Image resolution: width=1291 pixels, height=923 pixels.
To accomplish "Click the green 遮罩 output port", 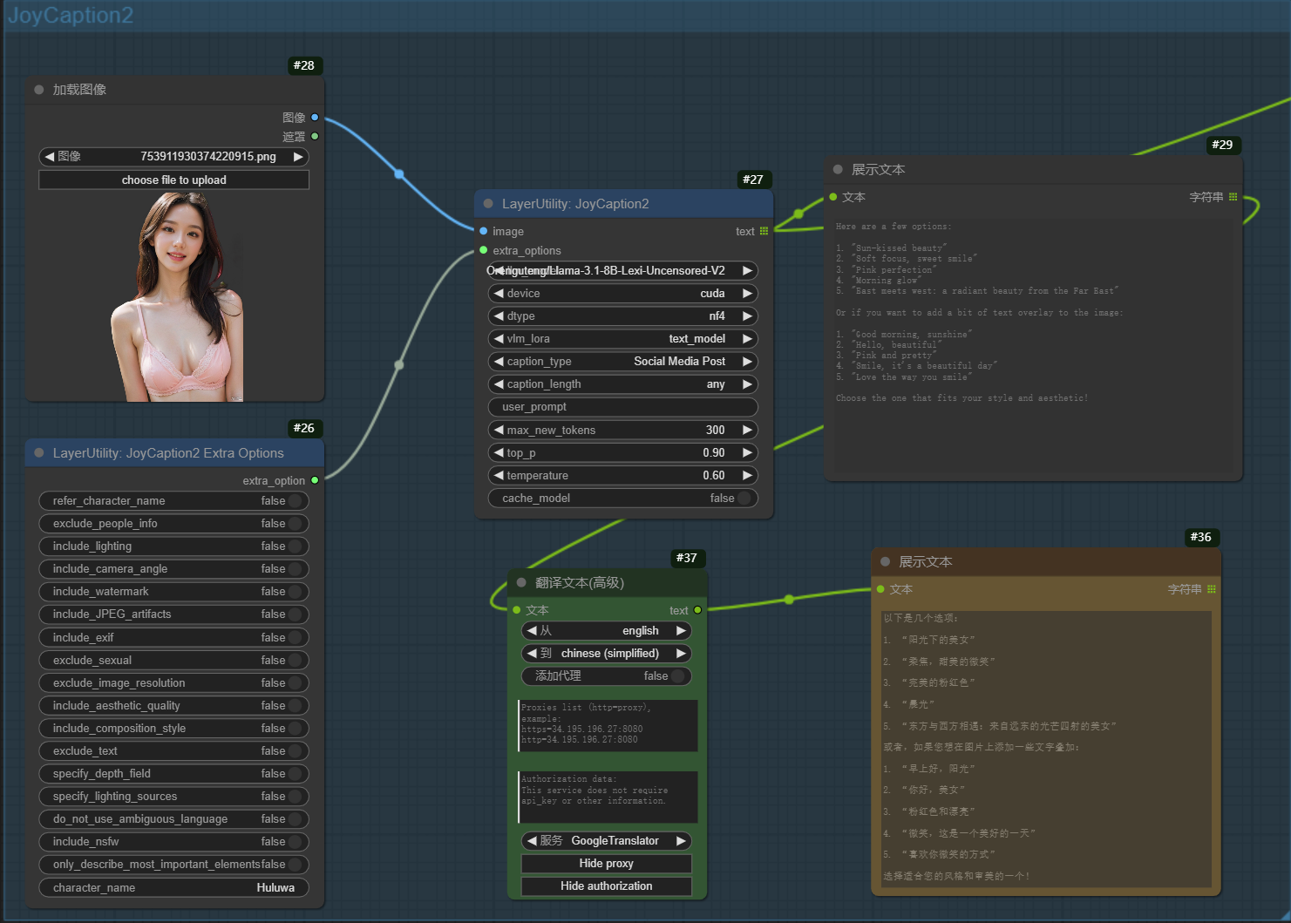I will point(315,137).
